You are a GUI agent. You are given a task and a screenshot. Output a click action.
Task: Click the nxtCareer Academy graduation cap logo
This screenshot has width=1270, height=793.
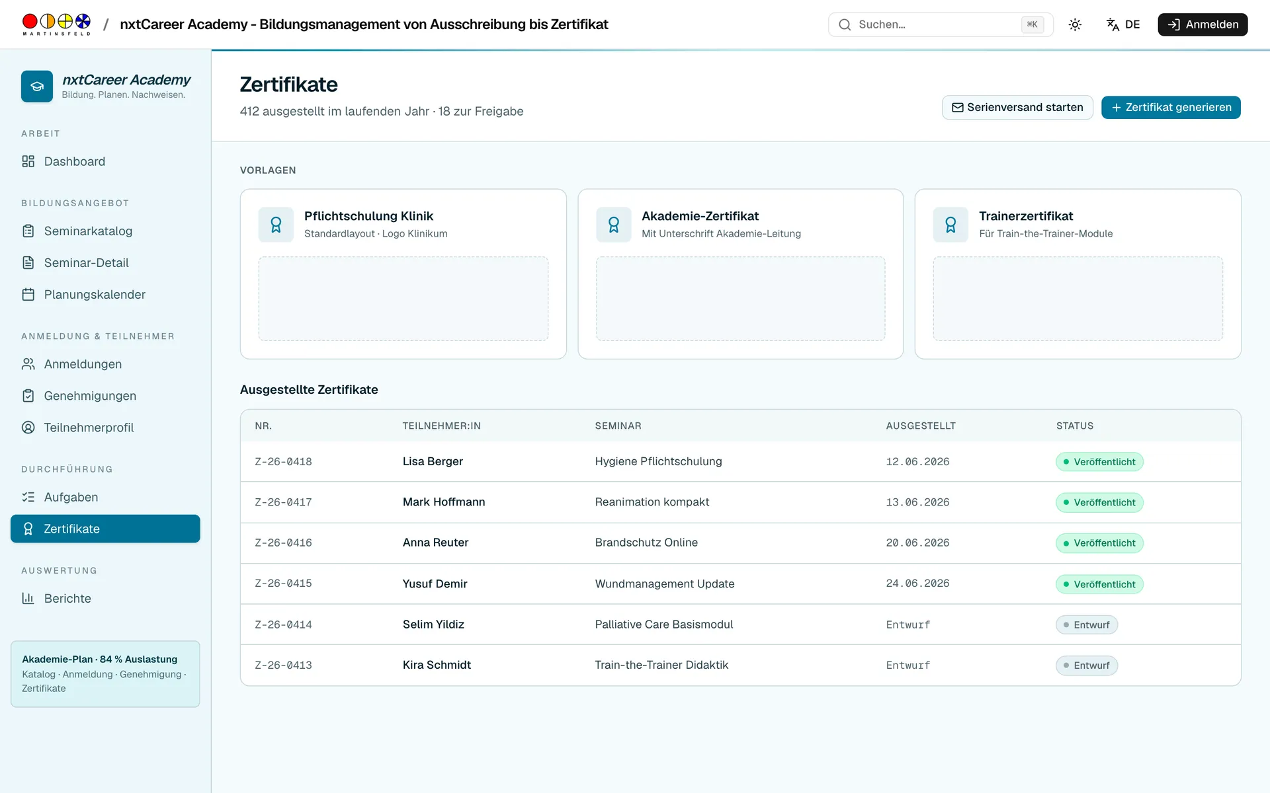pos(37,87)
